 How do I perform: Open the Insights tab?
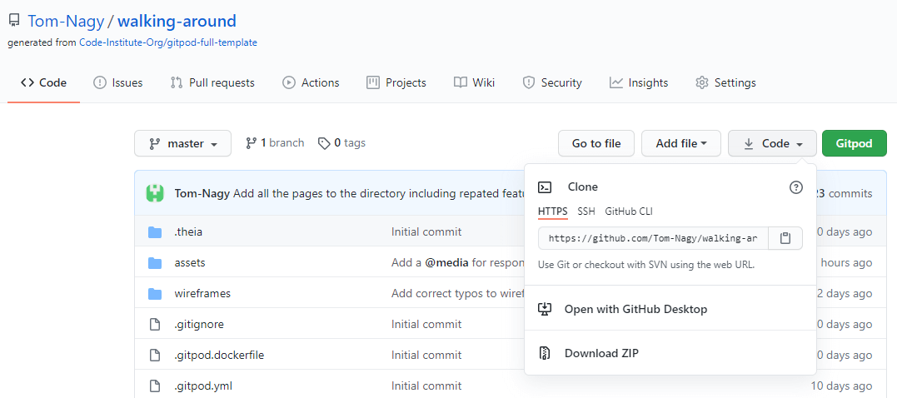(x=639, y=83)
